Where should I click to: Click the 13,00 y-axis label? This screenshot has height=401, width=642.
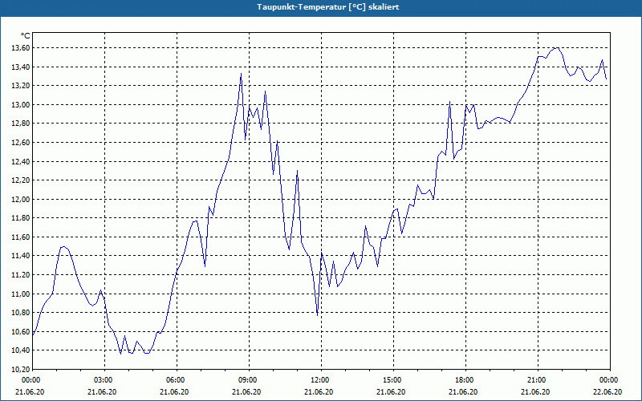21,104
